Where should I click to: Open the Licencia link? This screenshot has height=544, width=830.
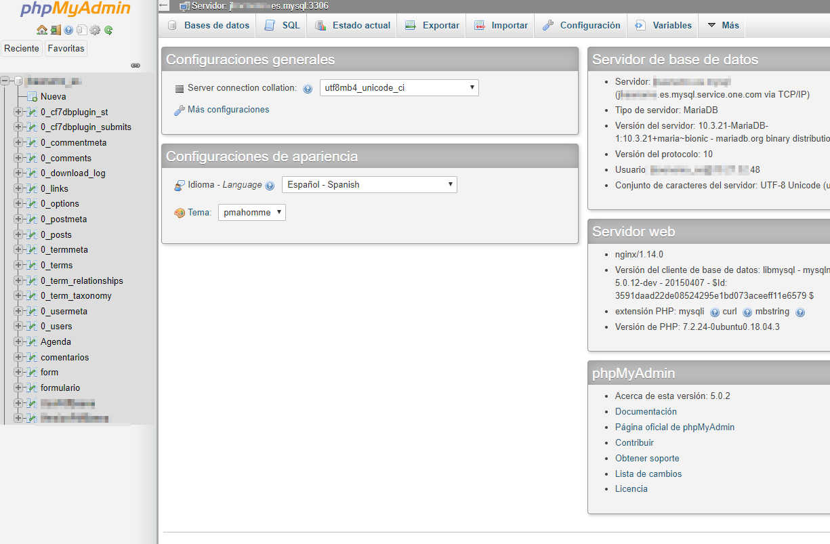[631, 489]
